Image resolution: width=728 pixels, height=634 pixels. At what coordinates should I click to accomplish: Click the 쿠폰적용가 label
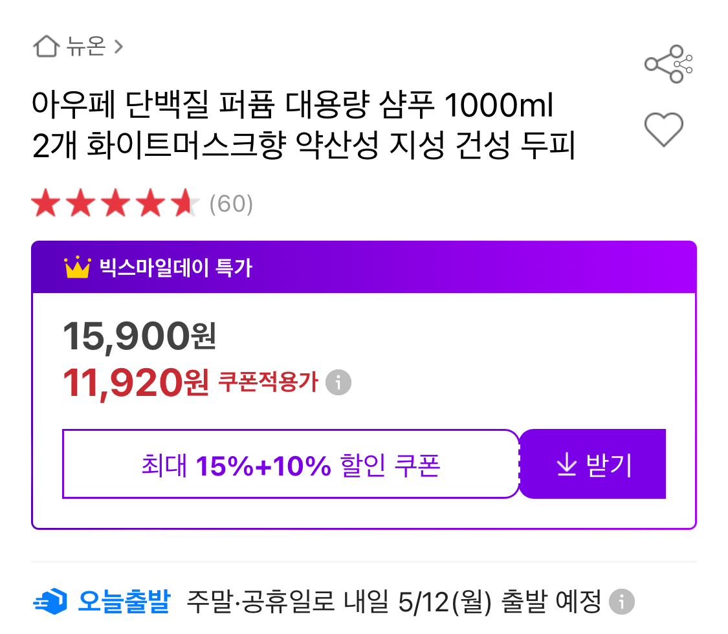(269, 382)
